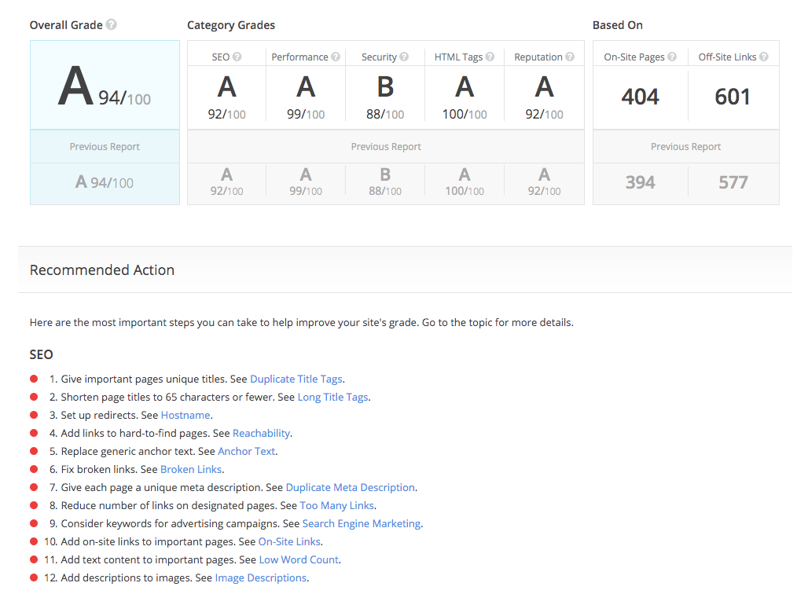Image resolution: width=808 pixels, height=594 pixels.
Task: Open the Duplicate Title Tags link
Action: click(x=296, y=379)
